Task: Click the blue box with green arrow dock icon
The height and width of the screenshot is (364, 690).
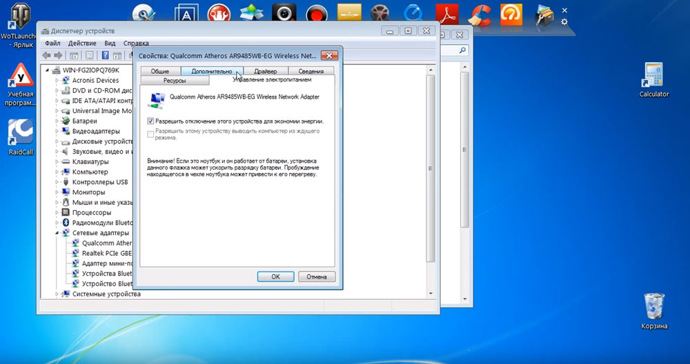Action: point(251,13)
